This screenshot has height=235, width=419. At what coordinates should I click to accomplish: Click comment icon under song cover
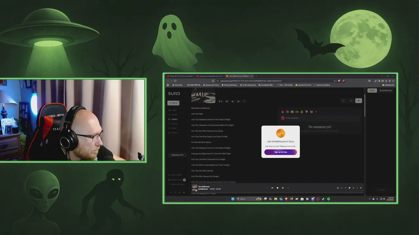227,101
